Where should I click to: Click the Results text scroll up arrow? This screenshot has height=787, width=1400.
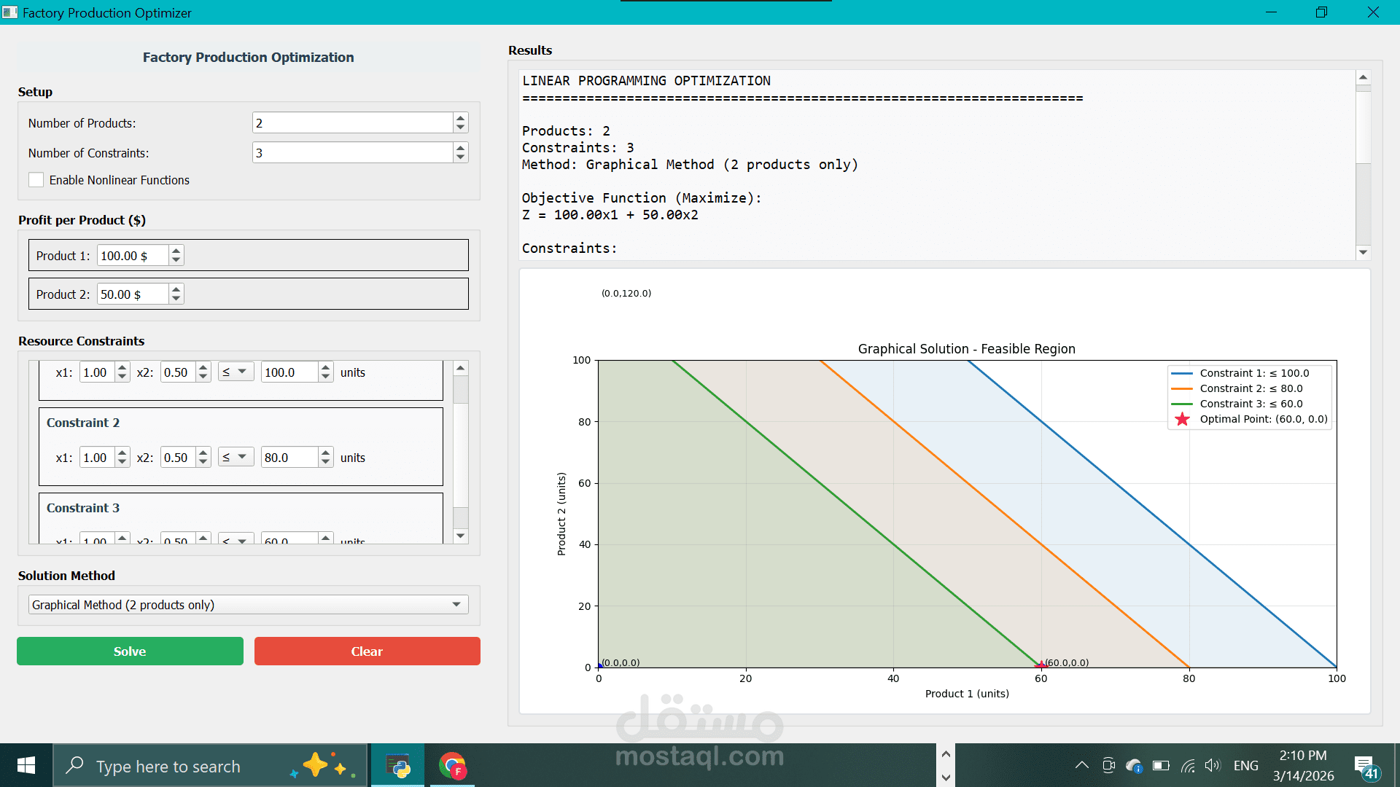pyautogui.click(x=1363, y=77)
